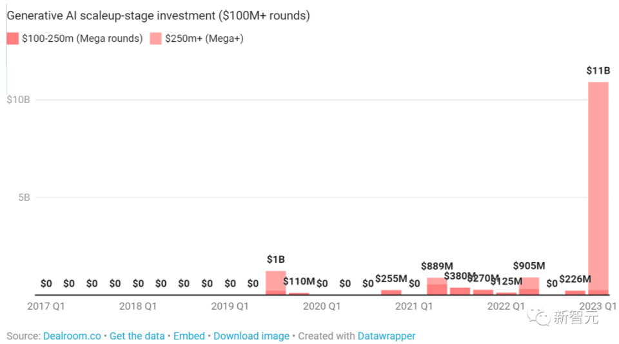Viewport: 619px width, 344px height.
Task: Select the tall $11B bar
Action: pyautogui.click(x=598, y=187)
